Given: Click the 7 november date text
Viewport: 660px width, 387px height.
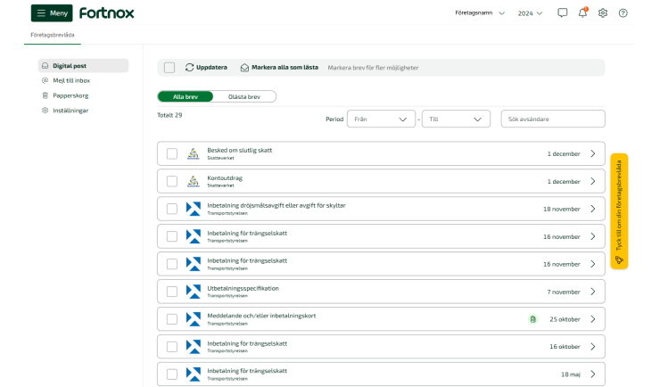Looking at the screenshot, I should click(x=564, y=292).
